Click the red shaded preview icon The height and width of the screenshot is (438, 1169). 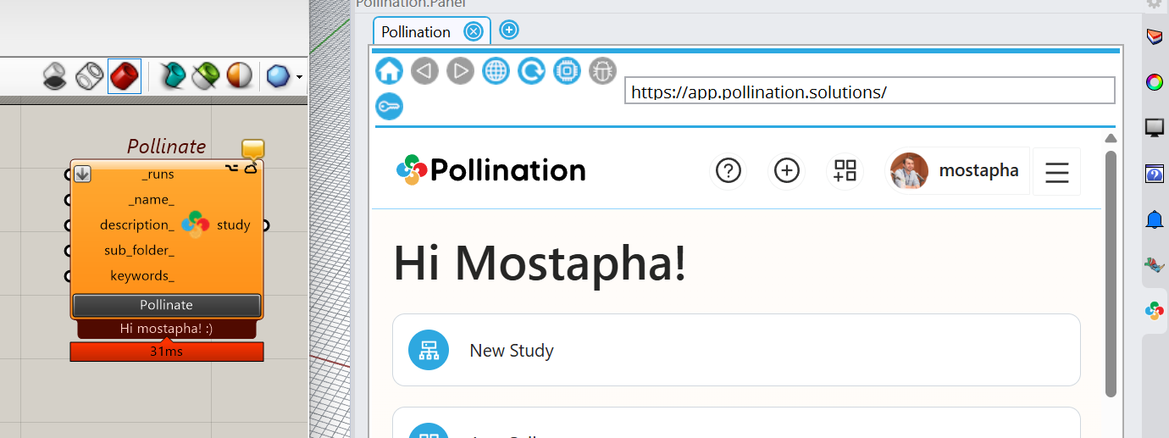coord(125,76)
